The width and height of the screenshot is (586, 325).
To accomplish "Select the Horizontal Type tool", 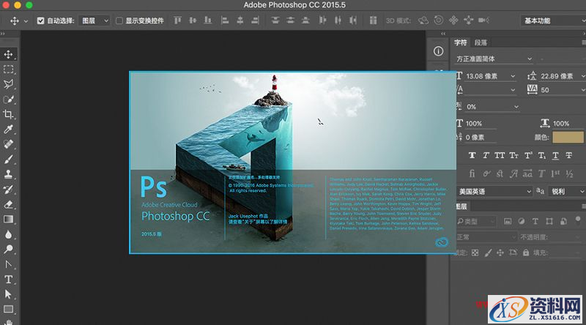I will click(9, 280).
